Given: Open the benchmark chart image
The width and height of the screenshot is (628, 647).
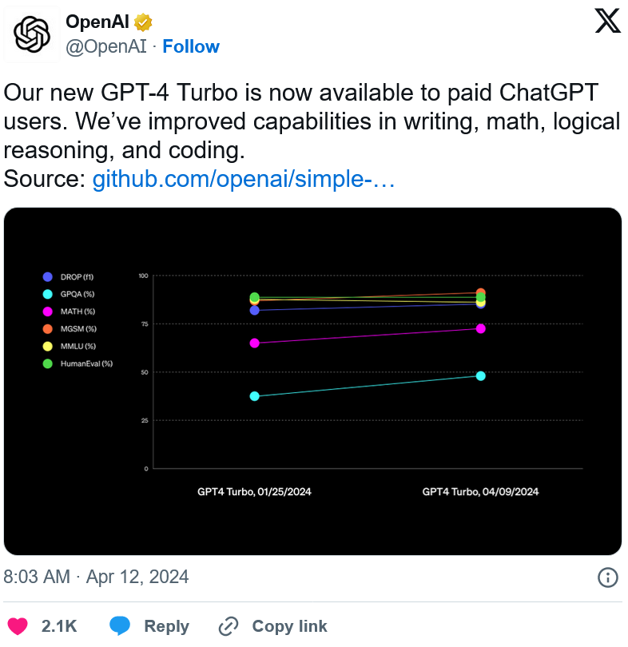Looking at the screenshot, I should point(312,381).
